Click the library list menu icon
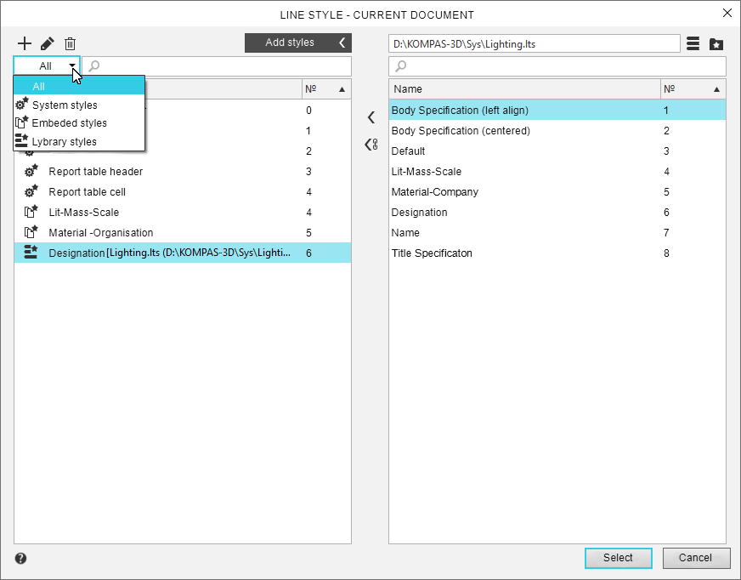This screenshot has width=741, height=580. pyautogui.click(x=693, y=43)
